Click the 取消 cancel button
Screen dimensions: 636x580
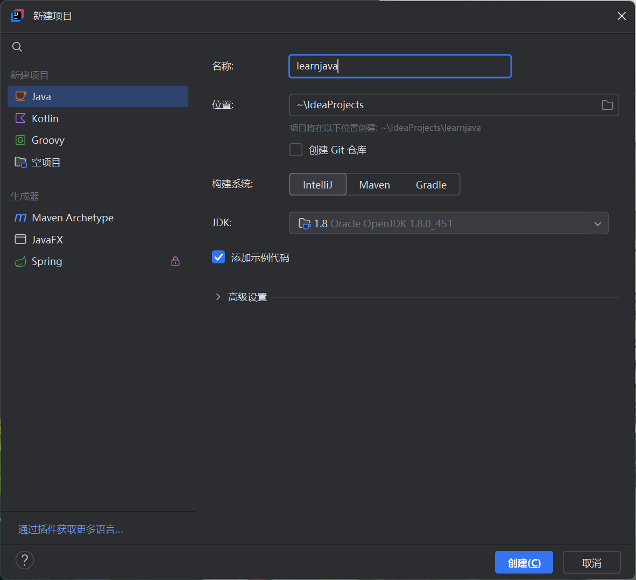tap(591, 563)
